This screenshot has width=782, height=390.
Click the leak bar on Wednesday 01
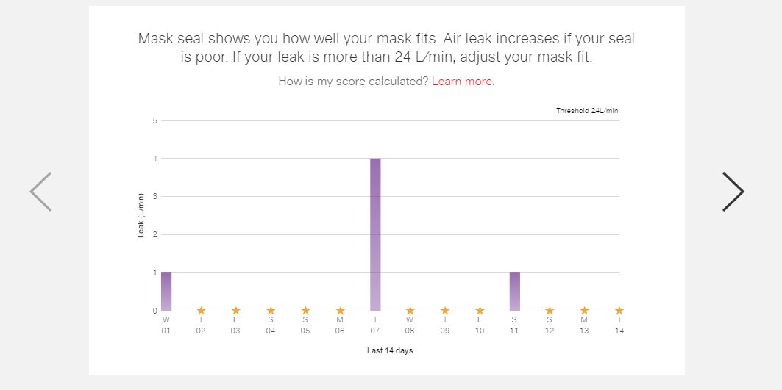166,292
